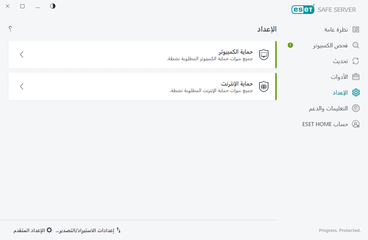Click the تحديث update refresh icon
The width and height of the screenshot is (368, 240).
(356, 61)
